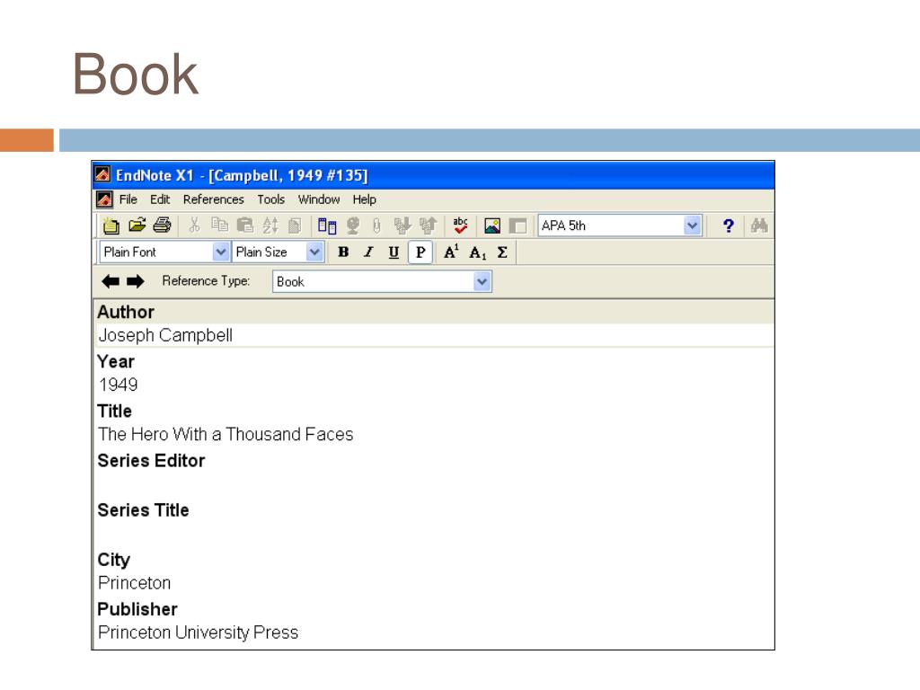This screenshot has height=690, width=920.
Task: Click the binoculars Find icon
Action: (759, 226)
